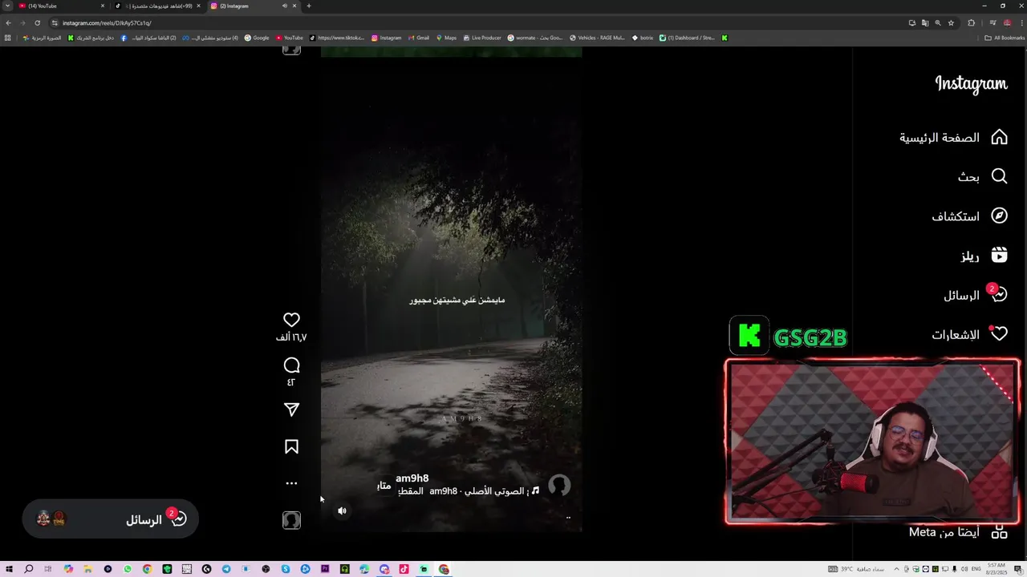This screenshot has width=1027, height=577.
Task: Open the Chrome three-dot menu
Action: point(1021,23)
